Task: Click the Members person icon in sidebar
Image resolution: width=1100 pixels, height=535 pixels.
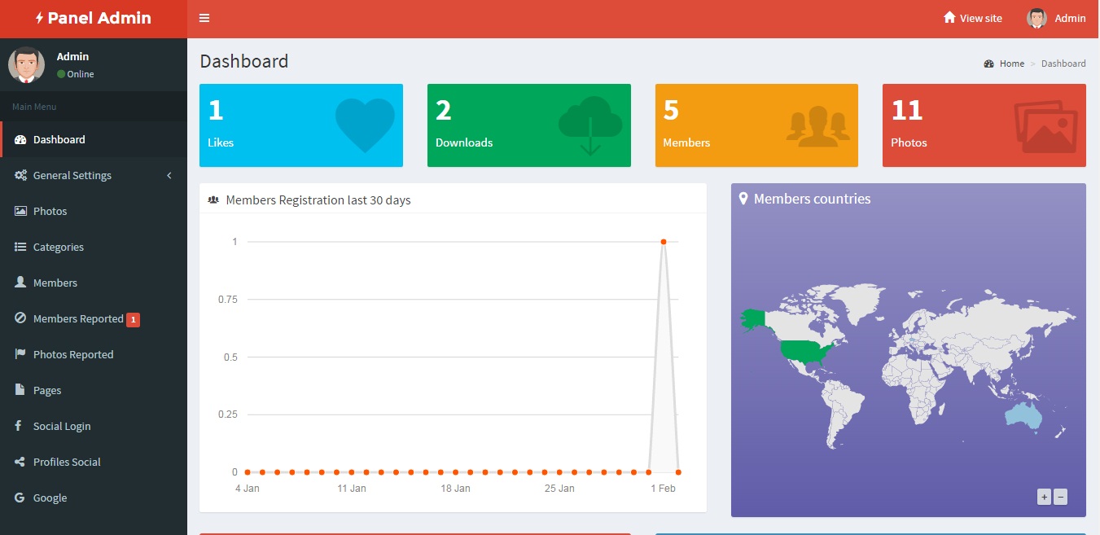Action: [20, 283]
